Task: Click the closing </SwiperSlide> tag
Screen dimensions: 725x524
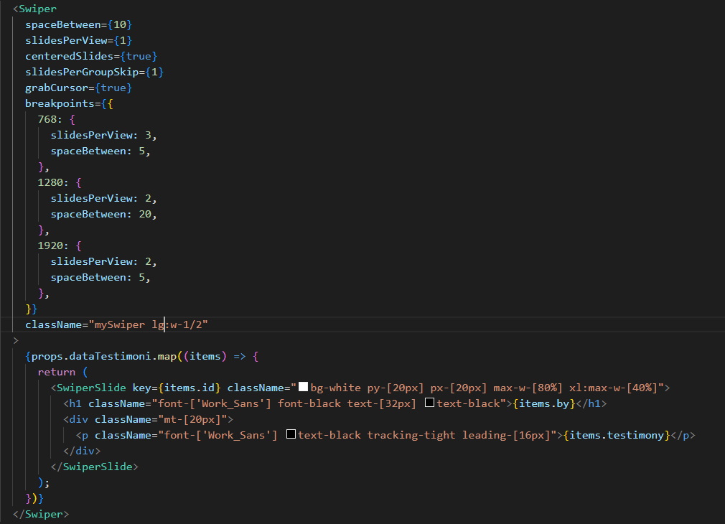Action: (x=94, y=467)
